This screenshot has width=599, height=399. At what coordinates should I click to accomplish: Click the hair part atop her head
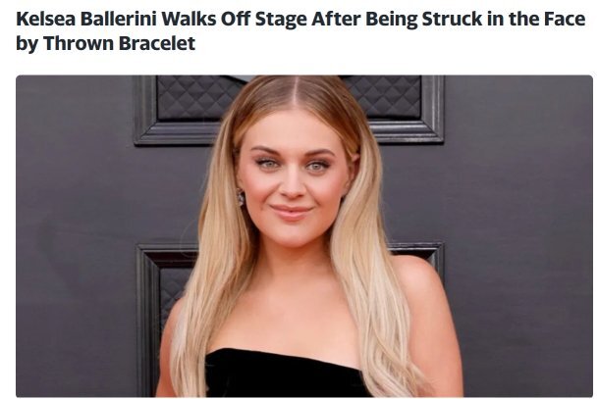point(294,91)
